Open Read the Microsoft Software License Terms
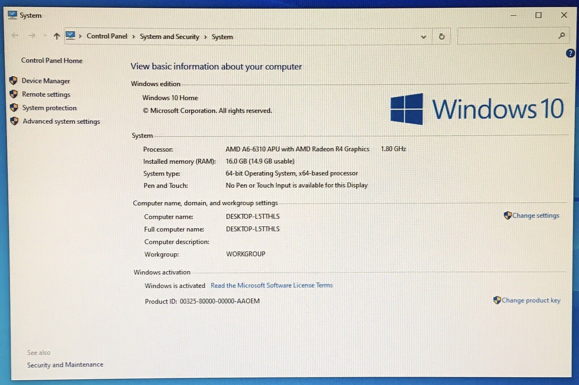 272,285
